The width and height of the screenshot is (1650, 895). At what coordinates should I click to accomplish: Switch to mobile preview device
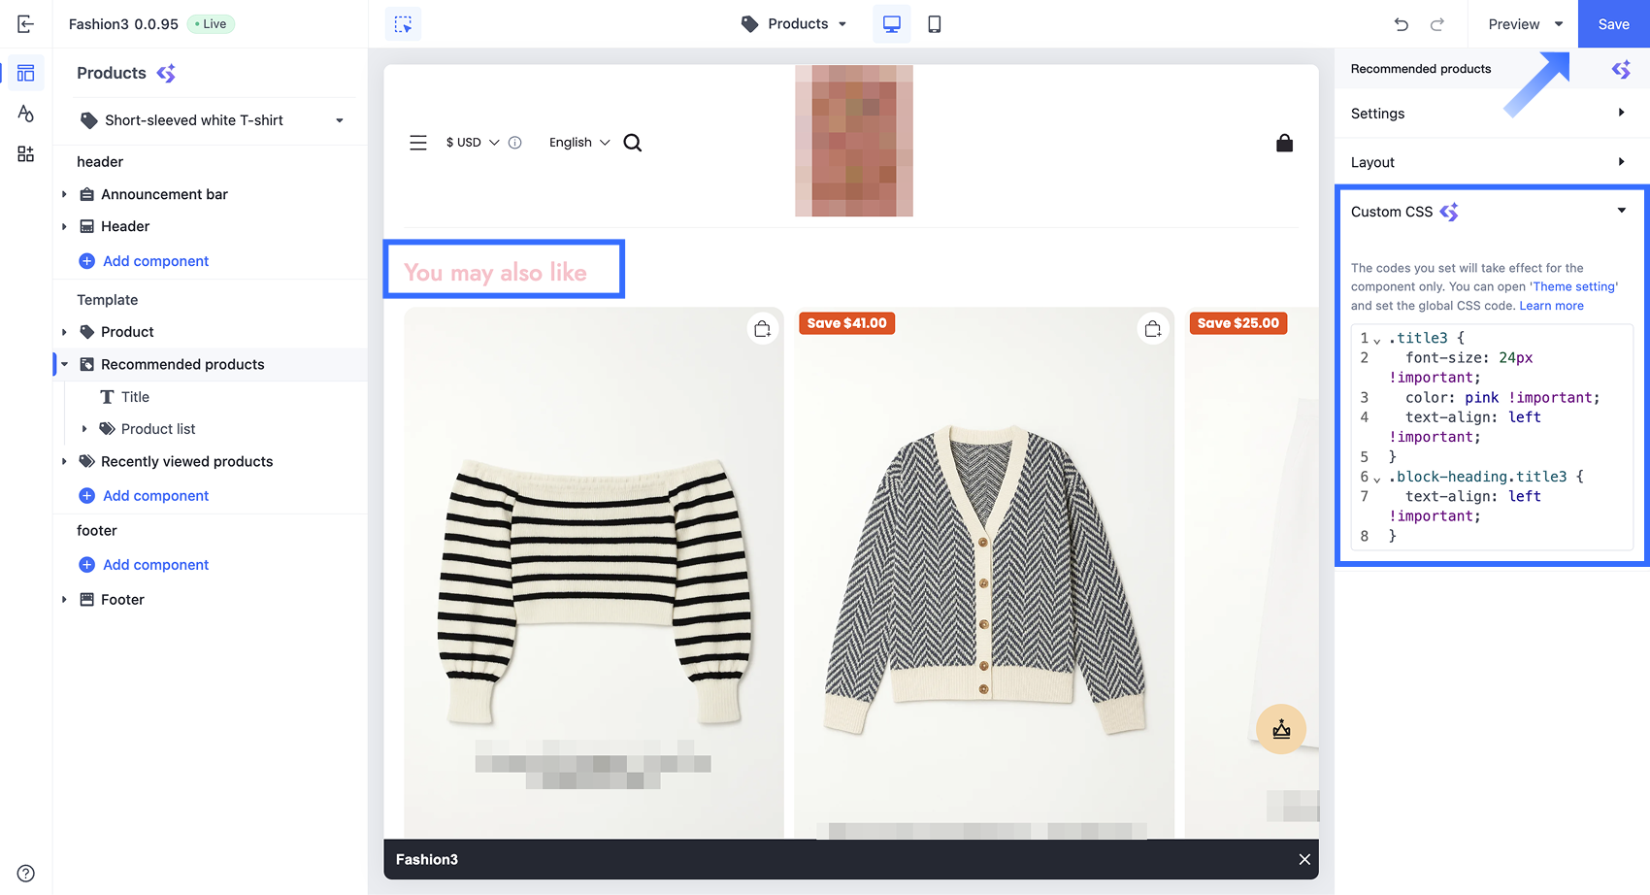tap(934, 24)
